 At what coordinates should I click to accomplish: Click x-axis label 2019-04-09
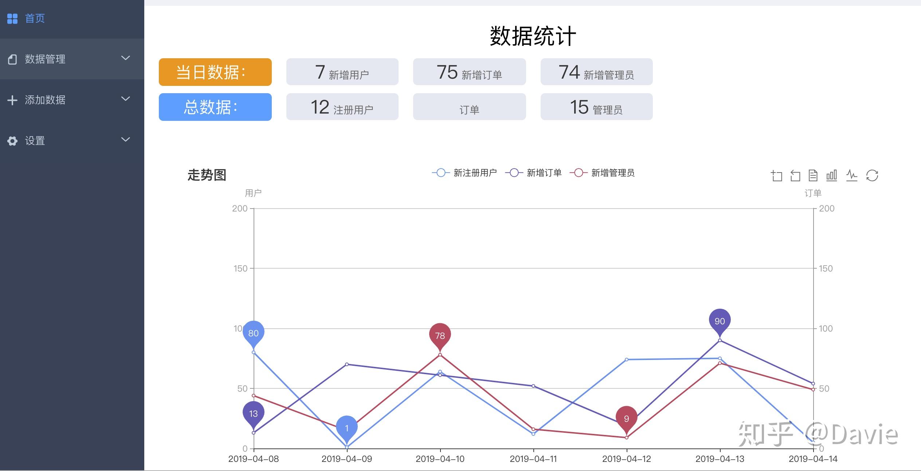[347, 459]
